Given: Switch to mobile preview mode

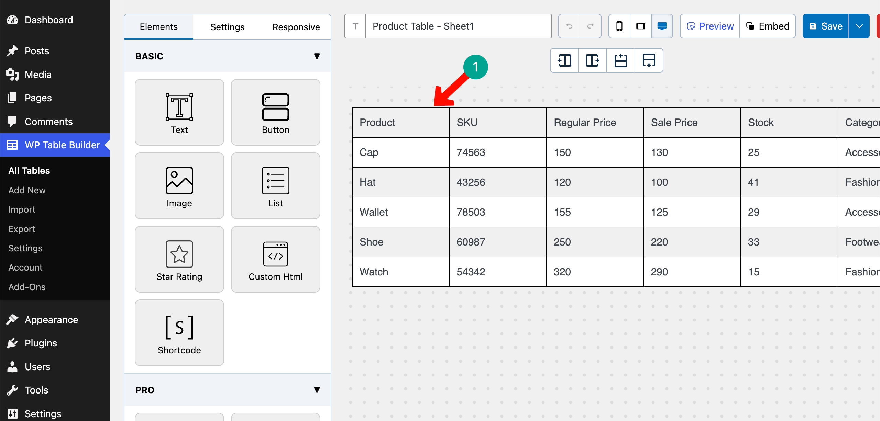Looking at the screenshot, I should [619, 26].
